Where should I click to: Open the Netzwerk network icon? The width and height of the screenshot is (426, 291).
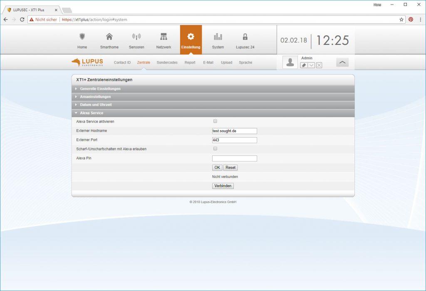click(163, 37)
